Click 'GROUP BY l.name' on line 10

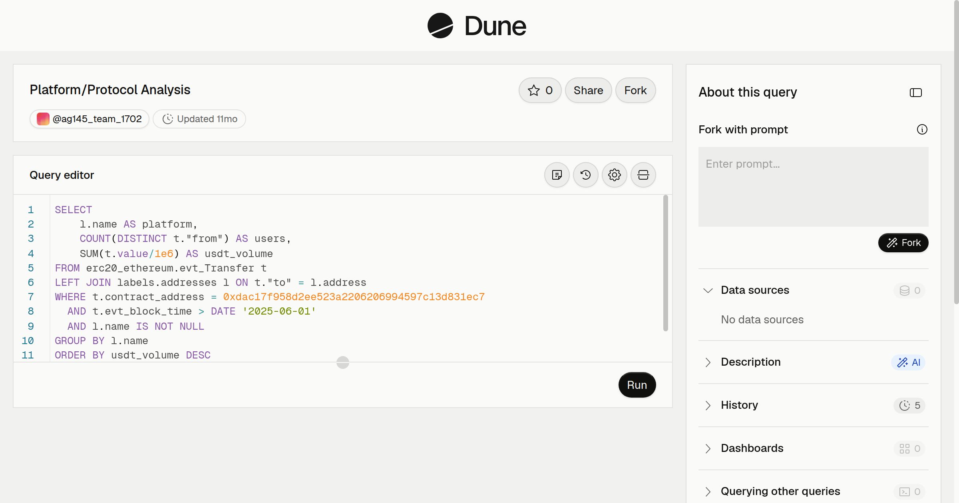click(101, 341)
